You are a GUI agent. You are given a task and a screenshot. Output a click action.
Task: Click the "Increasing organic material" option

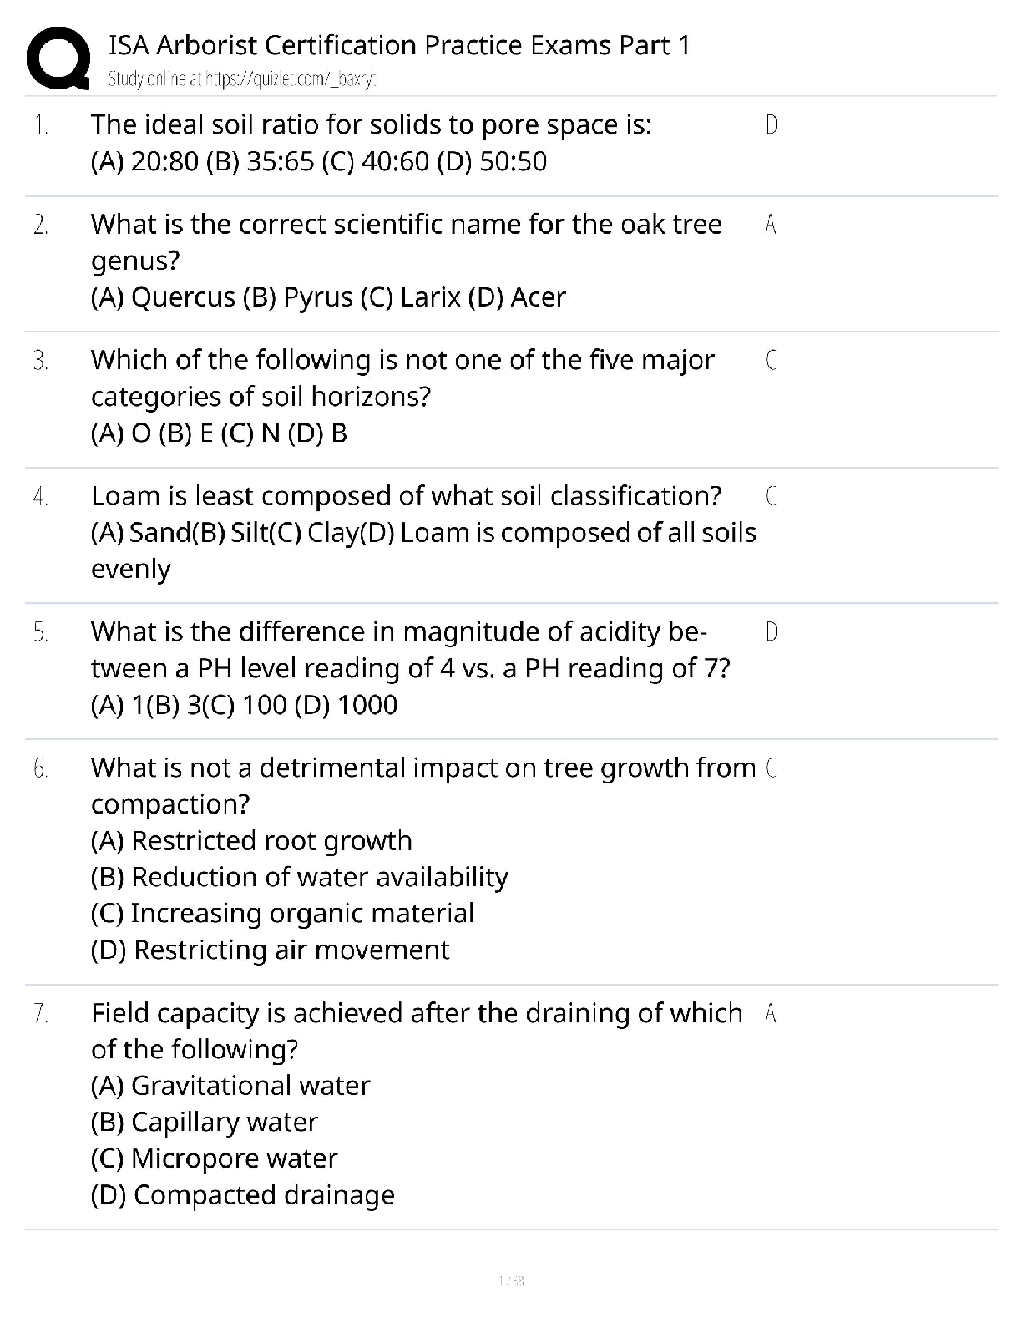(x=282, y=913)
